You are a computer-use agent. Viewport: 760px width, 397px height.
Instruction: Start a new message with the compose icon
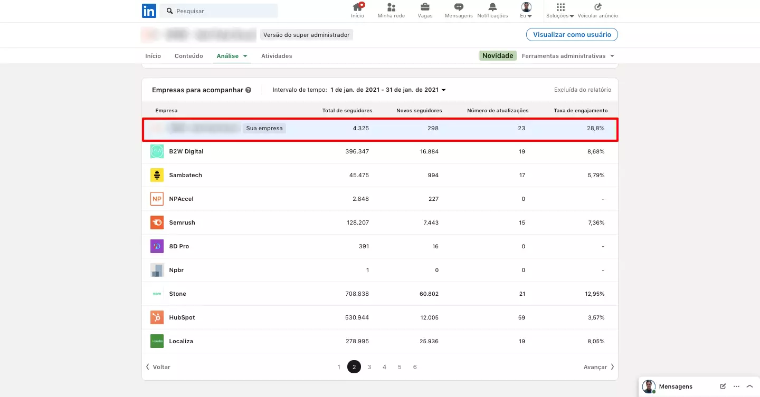point(723,386)
